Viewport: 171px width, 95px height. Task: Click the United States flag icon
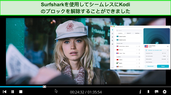click(x=146, y=46)
